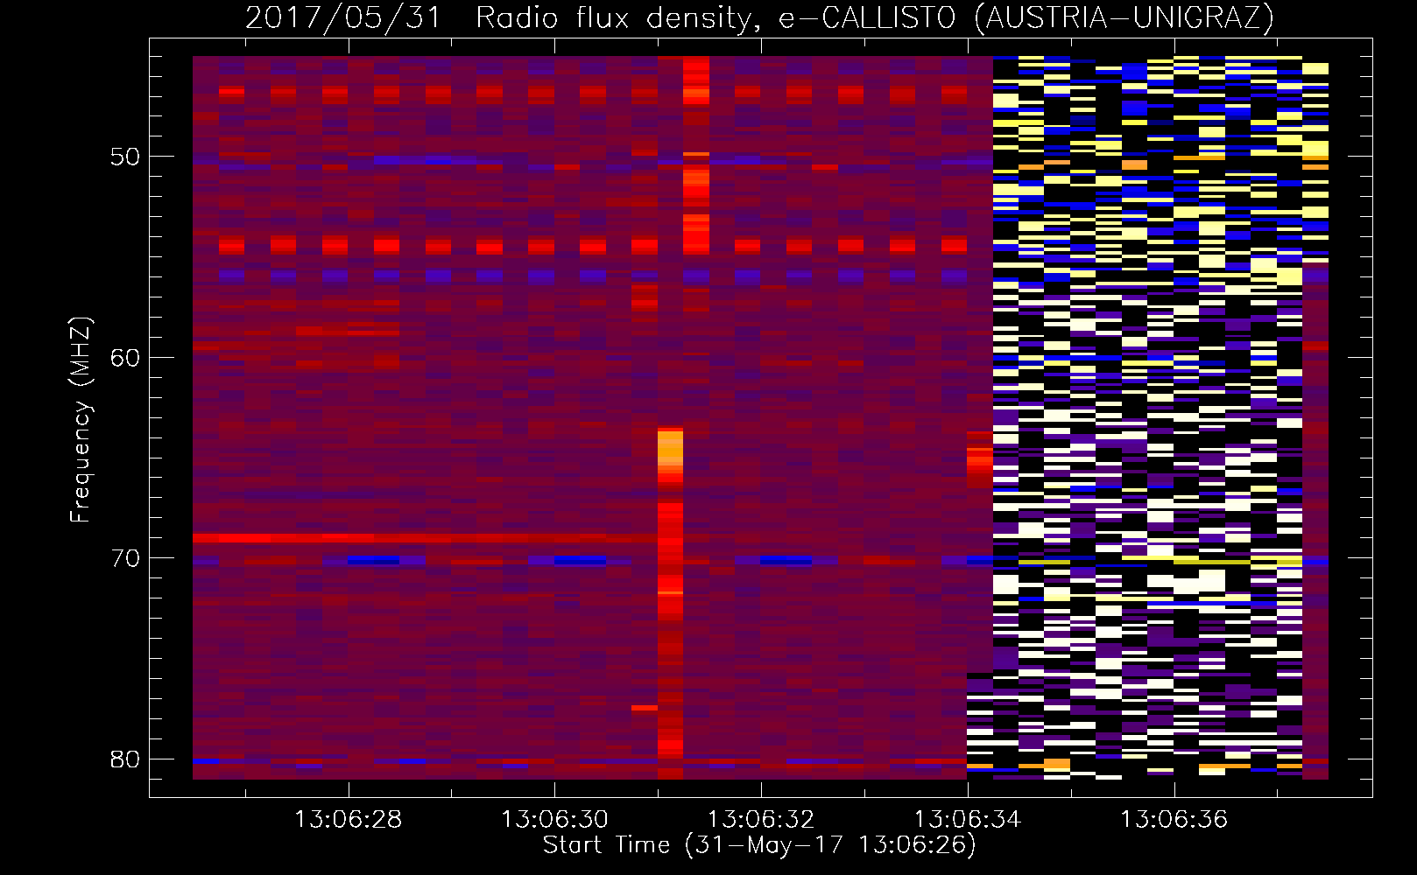Click the time tick label '13:06:32'
Screen dimensions: 1417x875
761,820
